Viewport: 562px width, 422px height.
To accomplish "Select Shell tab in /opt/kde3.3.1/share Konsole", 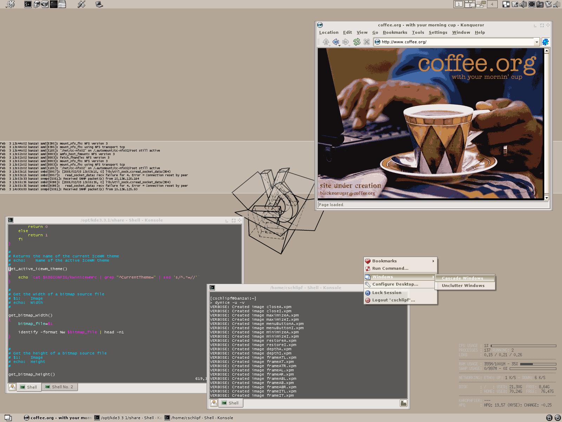I will [29, 387].
